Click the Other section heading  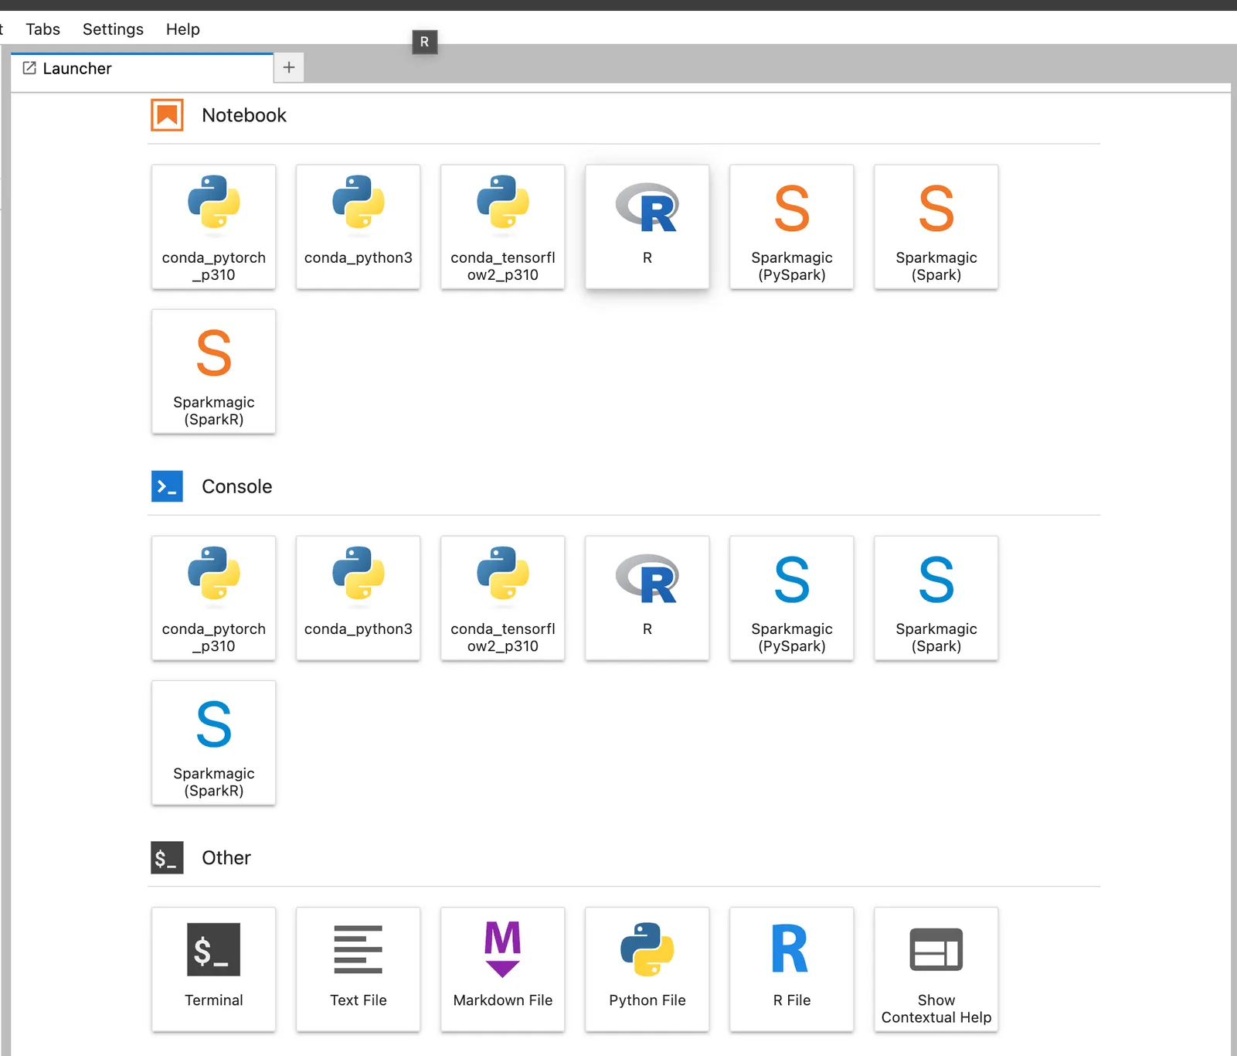coord(226,857)
